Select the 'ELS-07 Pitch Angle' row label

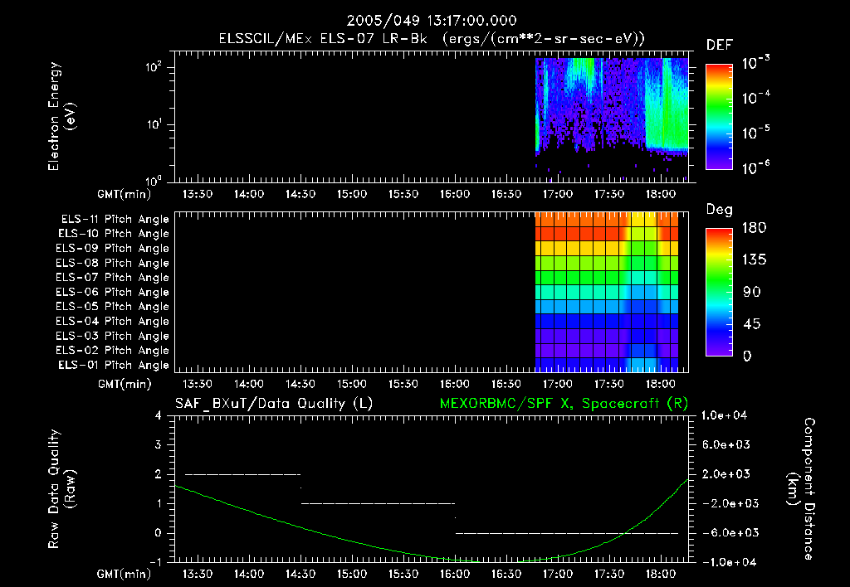[113, 278]
